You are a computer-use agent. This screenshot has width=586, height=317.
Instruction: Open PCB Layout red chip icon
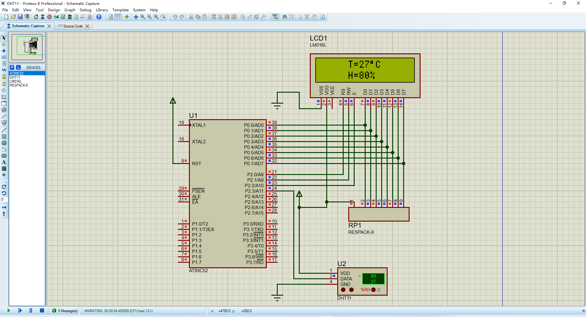[x=49, y=17]
